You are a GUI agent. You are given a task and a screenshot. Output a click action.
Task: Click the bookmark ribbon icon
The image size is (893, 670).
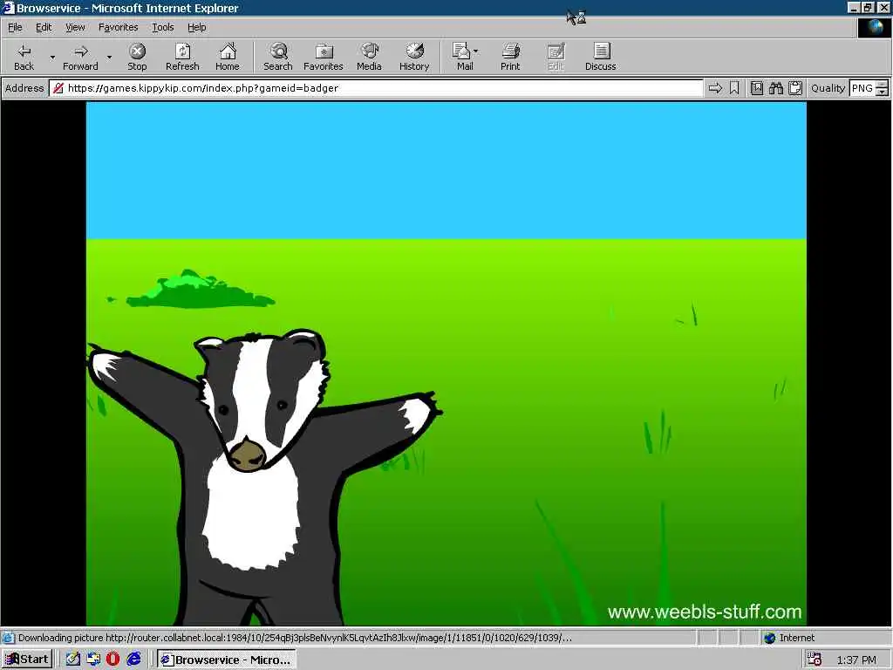point(734,88)
